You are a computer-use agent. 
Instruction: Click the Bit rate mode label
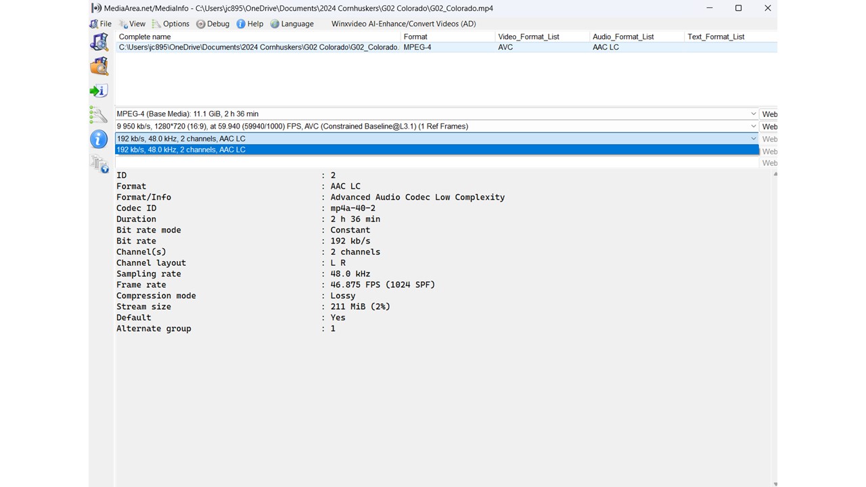(149, 230)
